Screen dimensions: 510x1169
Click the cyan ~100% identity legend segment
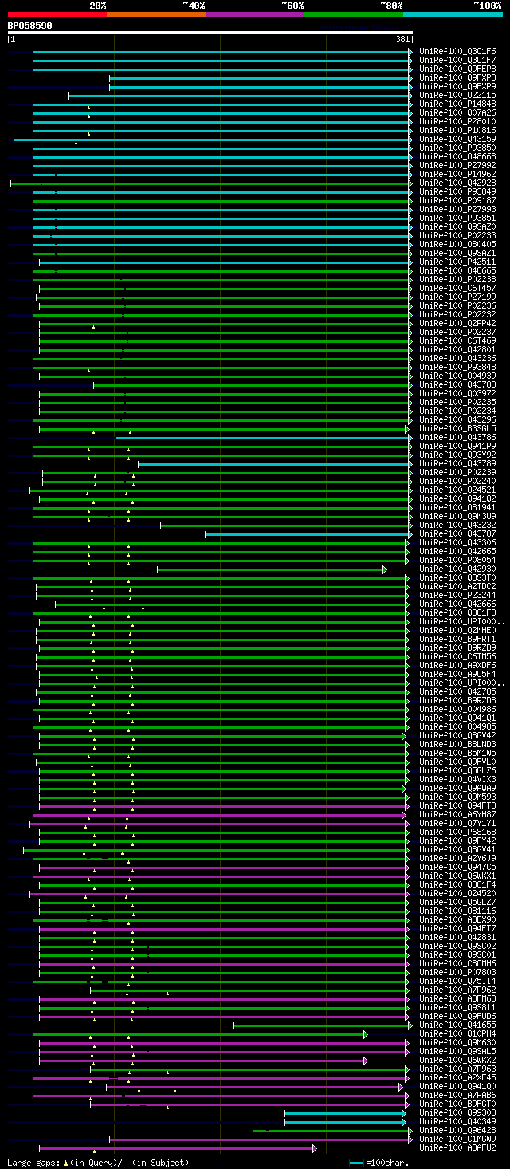453,14
